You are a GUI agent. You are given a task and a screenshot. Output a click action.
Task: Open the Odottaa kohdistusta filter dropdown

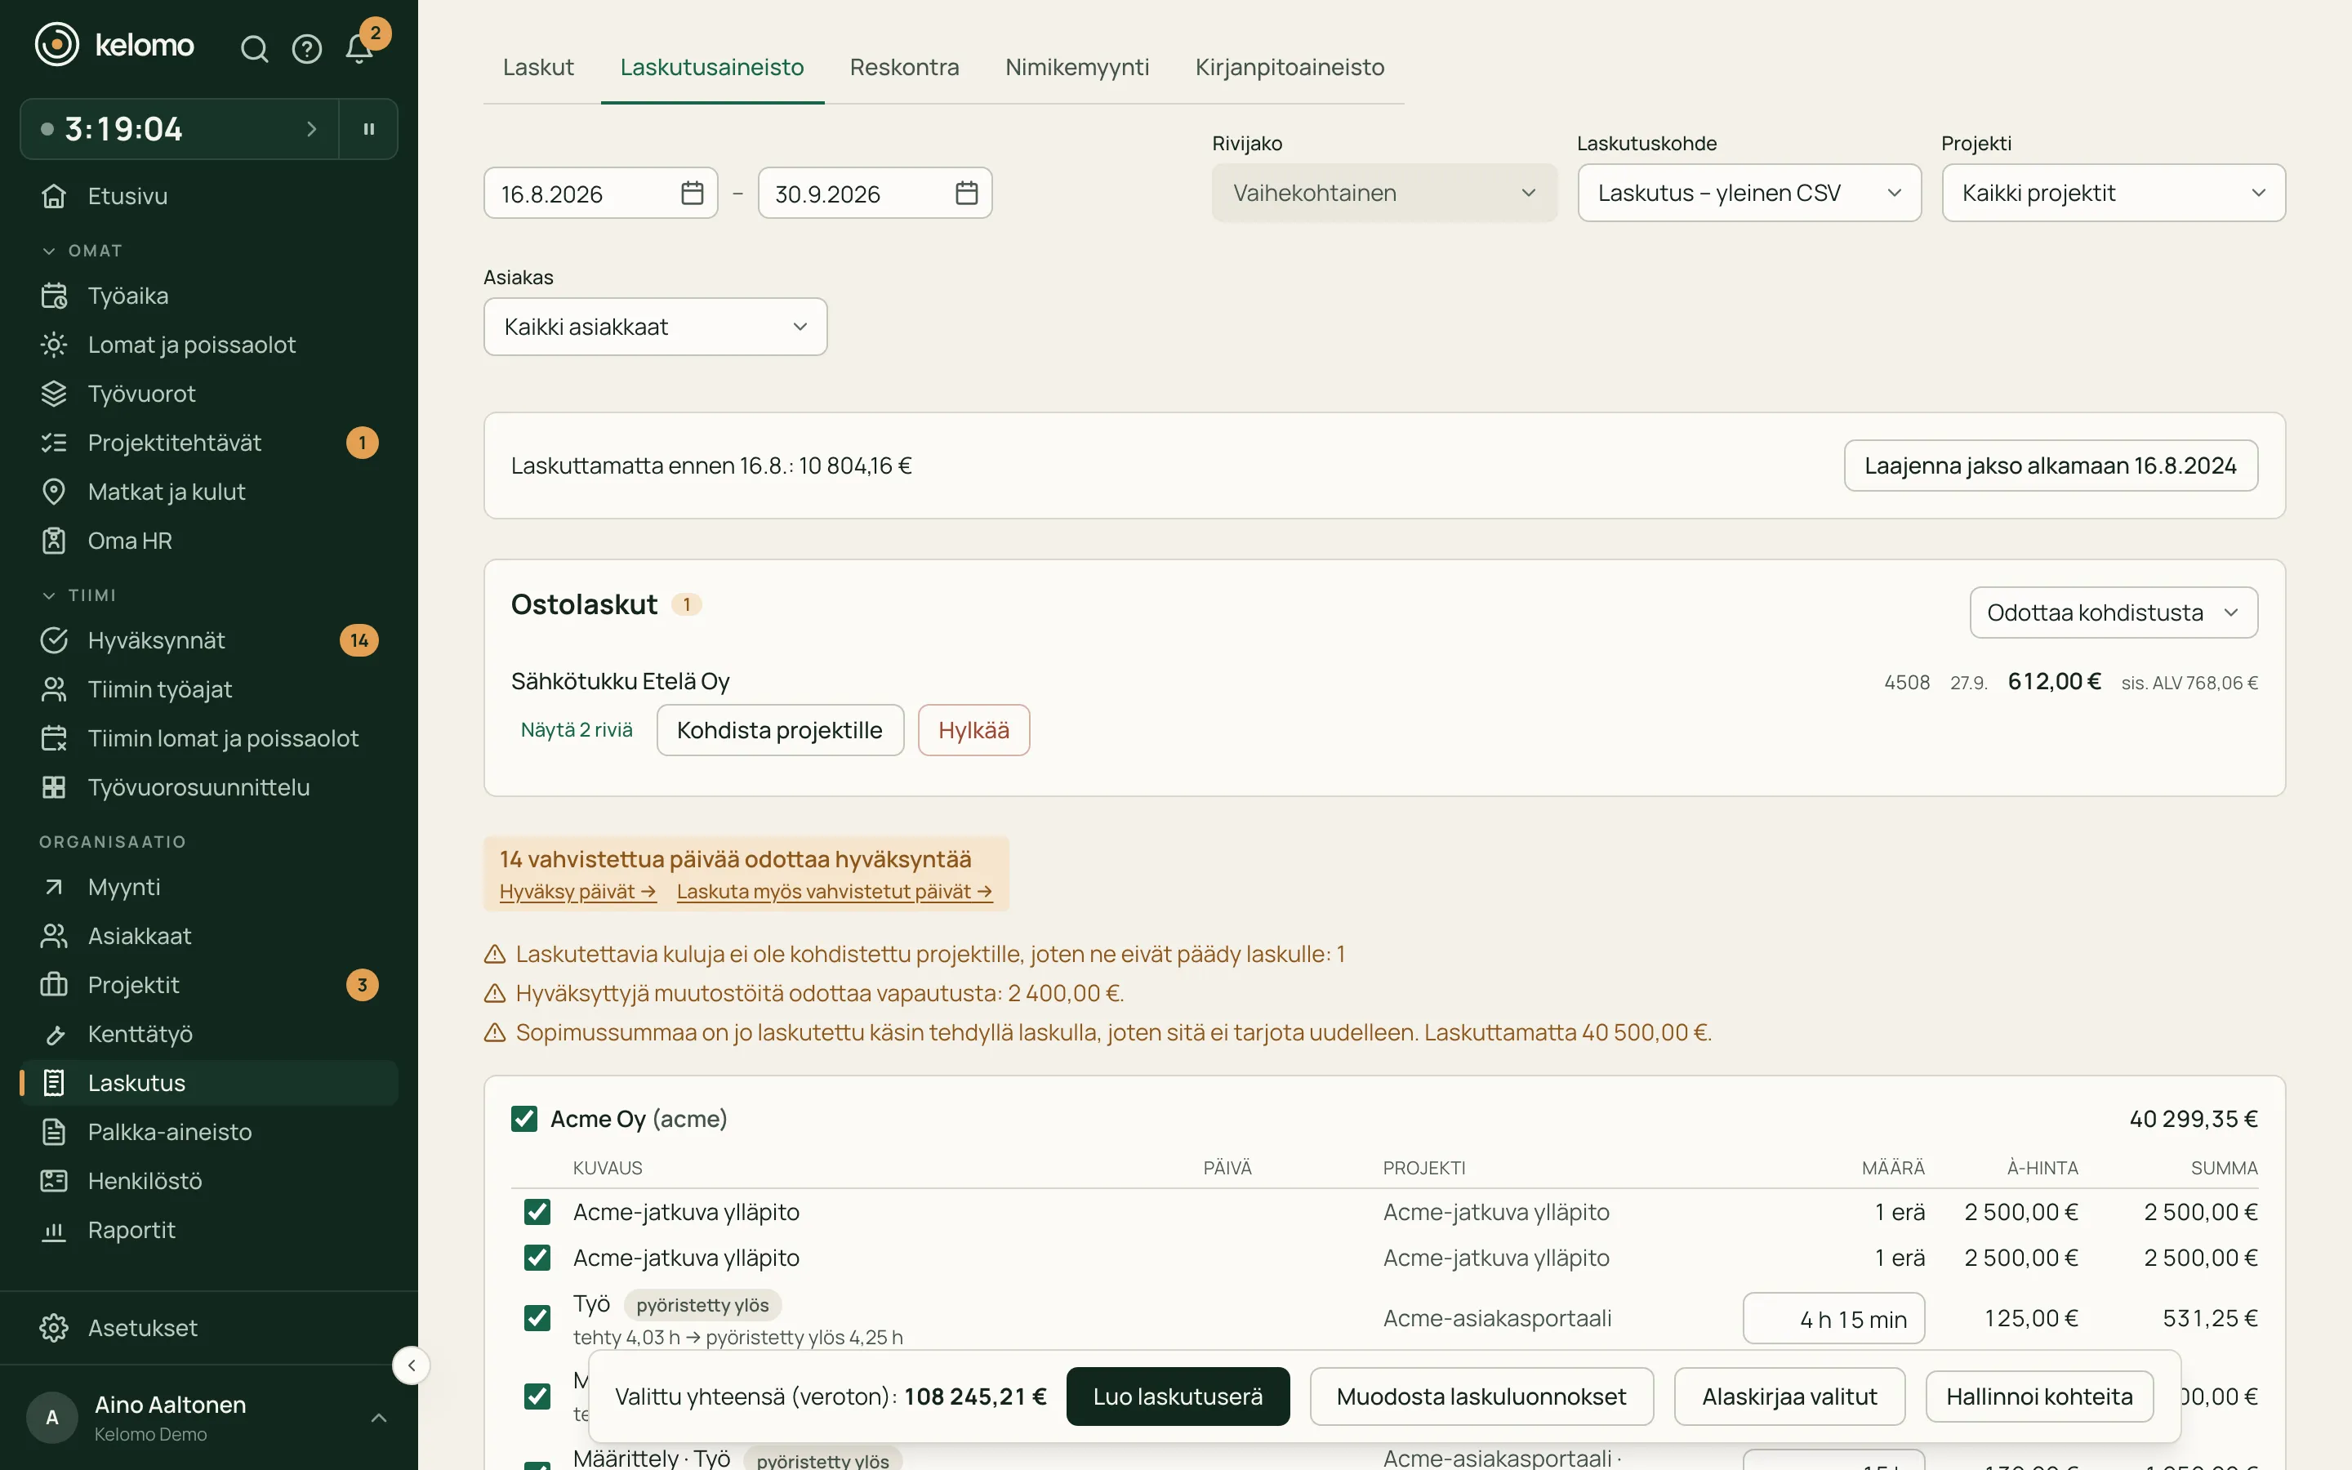point(2113,612)
